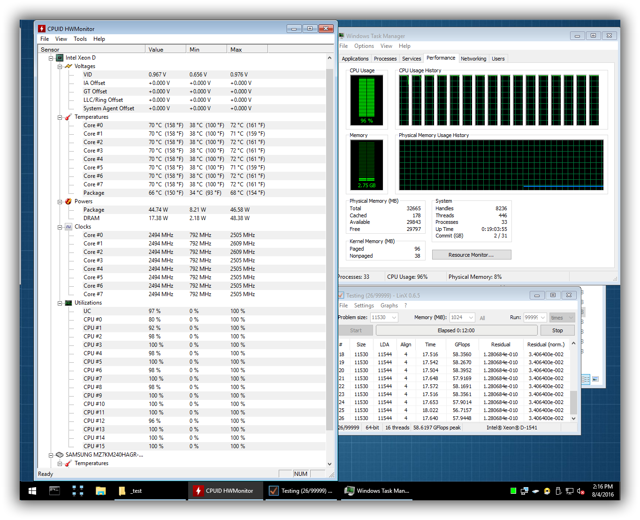This screenshot has width=640, height=520.
Task: Select the Core #0 temperature row
Action: tap(182, 125)
